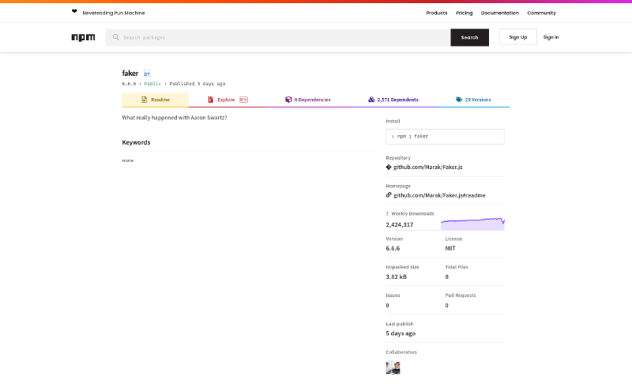Screen dimensions: 632x384
Task: Open github.com/Marak/Faker.js repository link
Action: (427, 168)
